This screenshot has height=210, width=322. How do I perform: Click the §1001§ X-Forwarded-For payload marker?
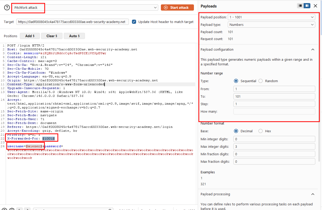48,139
